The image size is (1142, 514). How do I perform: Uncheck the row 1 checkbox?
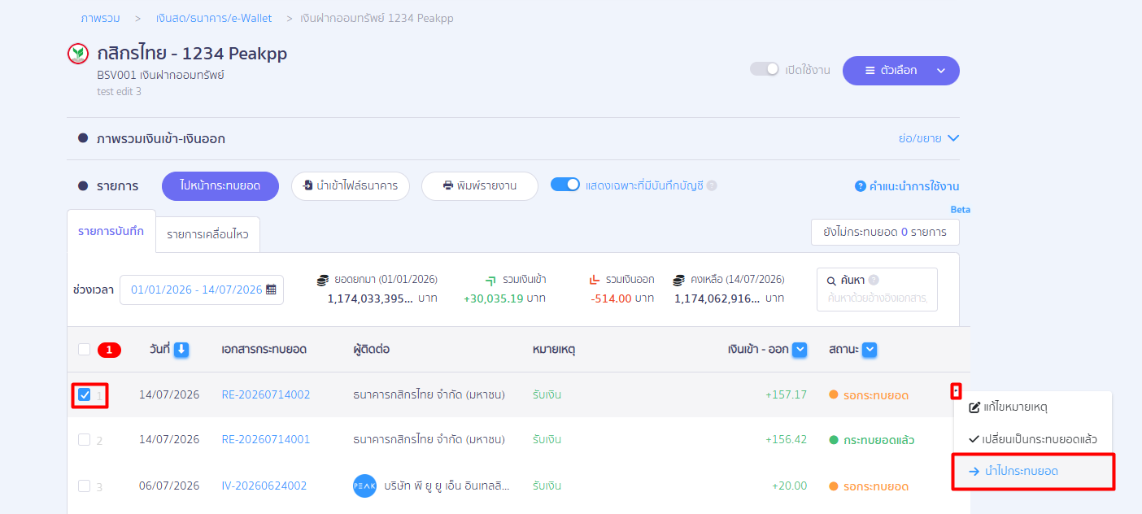(85, 394)
